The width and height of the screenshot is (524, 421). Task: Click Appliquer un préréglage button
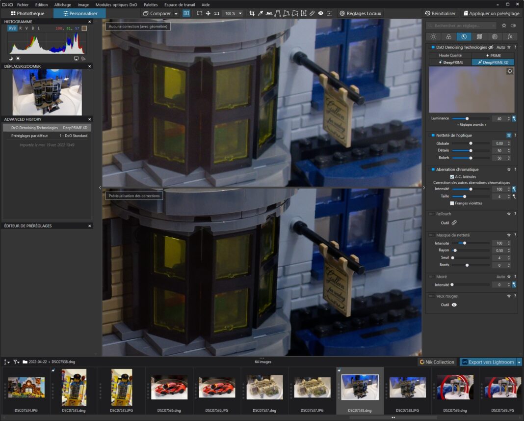[x=491, y=13]
